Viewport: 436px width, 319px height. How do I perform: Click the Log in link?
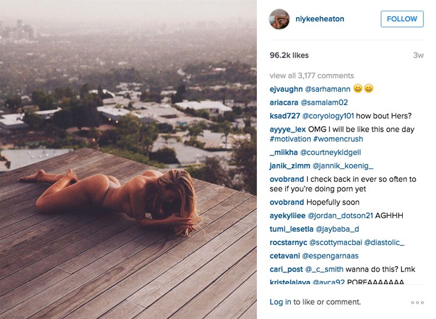280,302
